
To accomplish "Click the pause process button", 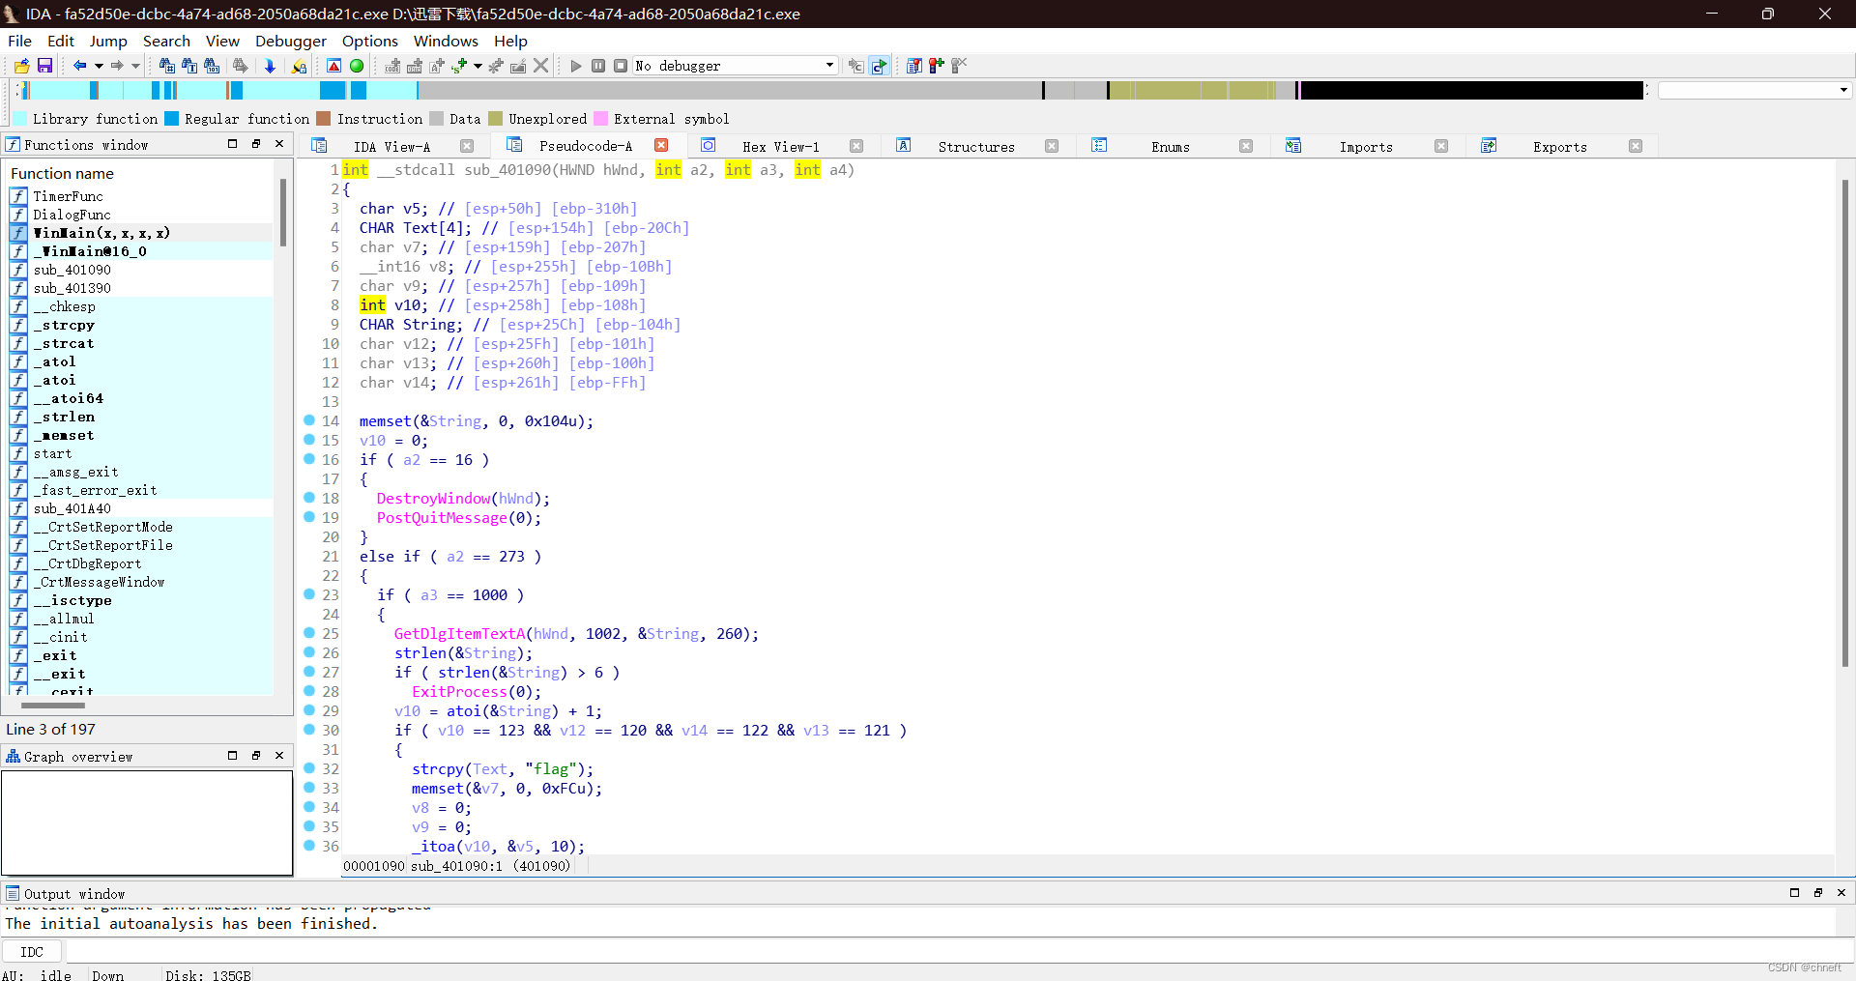I will point(598,66).
